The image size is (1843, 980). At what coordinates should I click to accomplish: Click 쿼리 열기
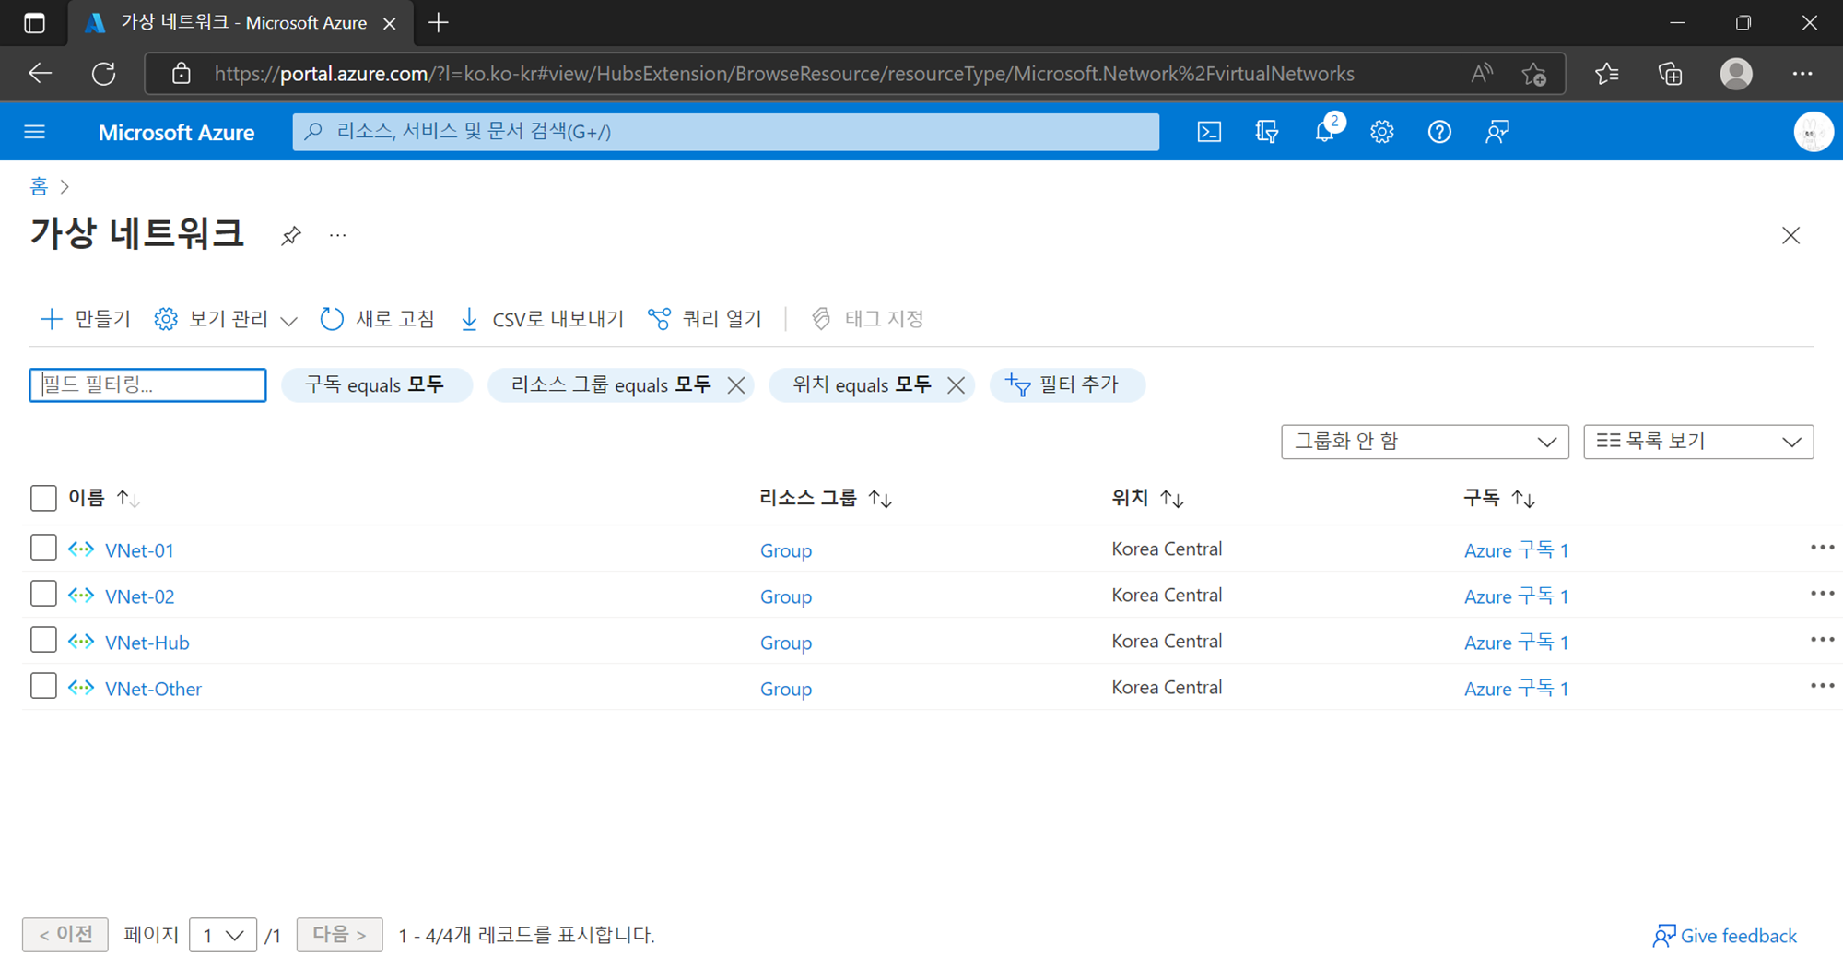705,319
